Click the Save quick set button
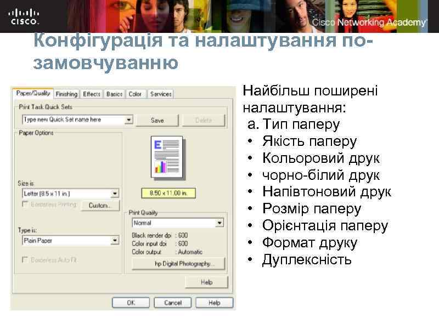Screen dimensions: 439x329 point(157,119)
